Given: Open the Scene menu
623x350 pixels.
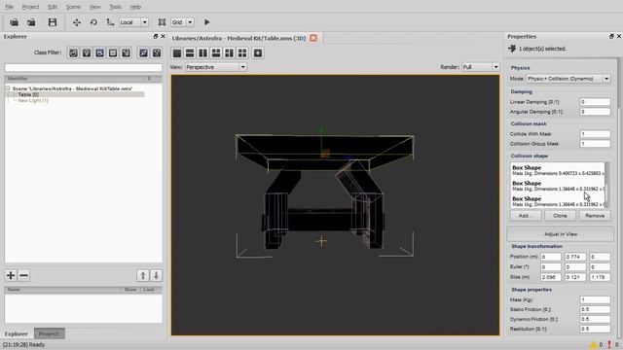Looking at the screenshot, I should pyautogui.click(x=73, y=7).
